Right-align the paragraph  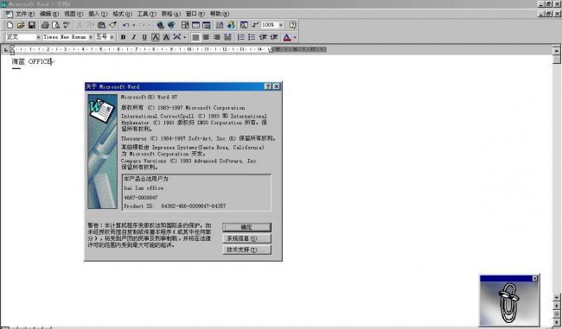coord(217,37)
